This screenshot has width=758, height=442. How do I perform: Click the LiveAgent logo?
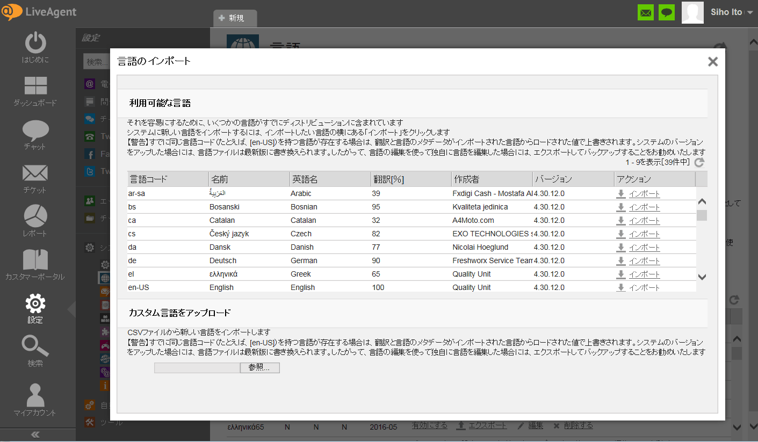click(x=39, y=12)
